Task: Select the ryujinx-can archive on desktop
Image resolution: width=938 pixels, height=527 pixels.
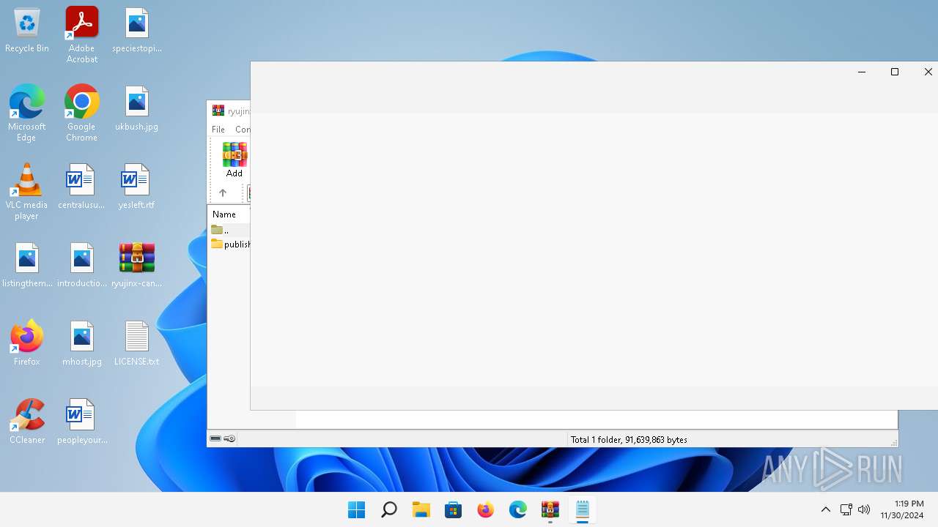Action: (137, 266)
